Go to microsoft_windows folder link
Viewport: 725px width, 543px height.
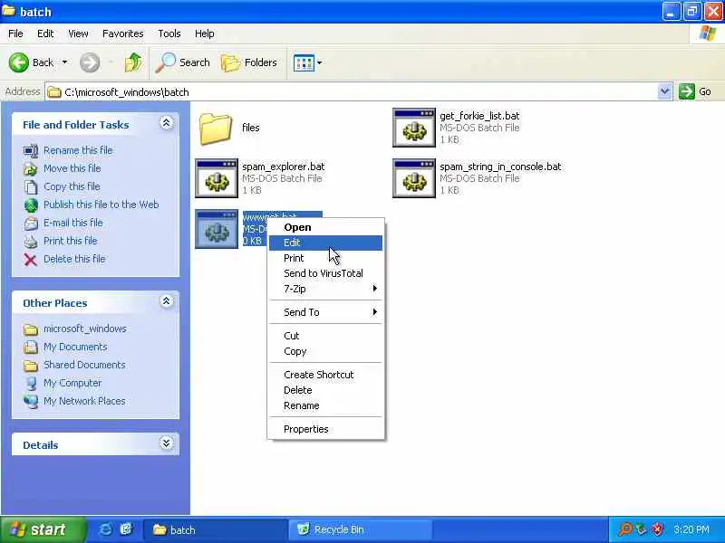[x=85, y=329]
